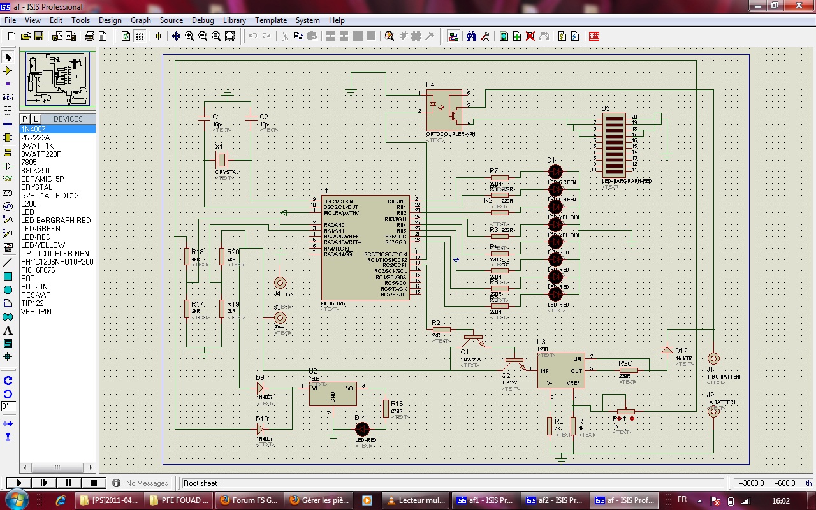Image resolution: width=816 pixels, height=510 pixels.
Task: Click the schematic overview thumbnail
Action: 57,80
